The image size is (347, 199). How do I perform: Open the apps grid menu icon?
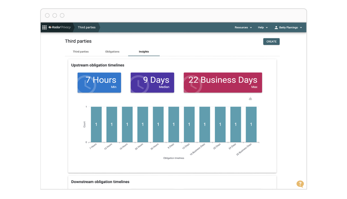44,28
